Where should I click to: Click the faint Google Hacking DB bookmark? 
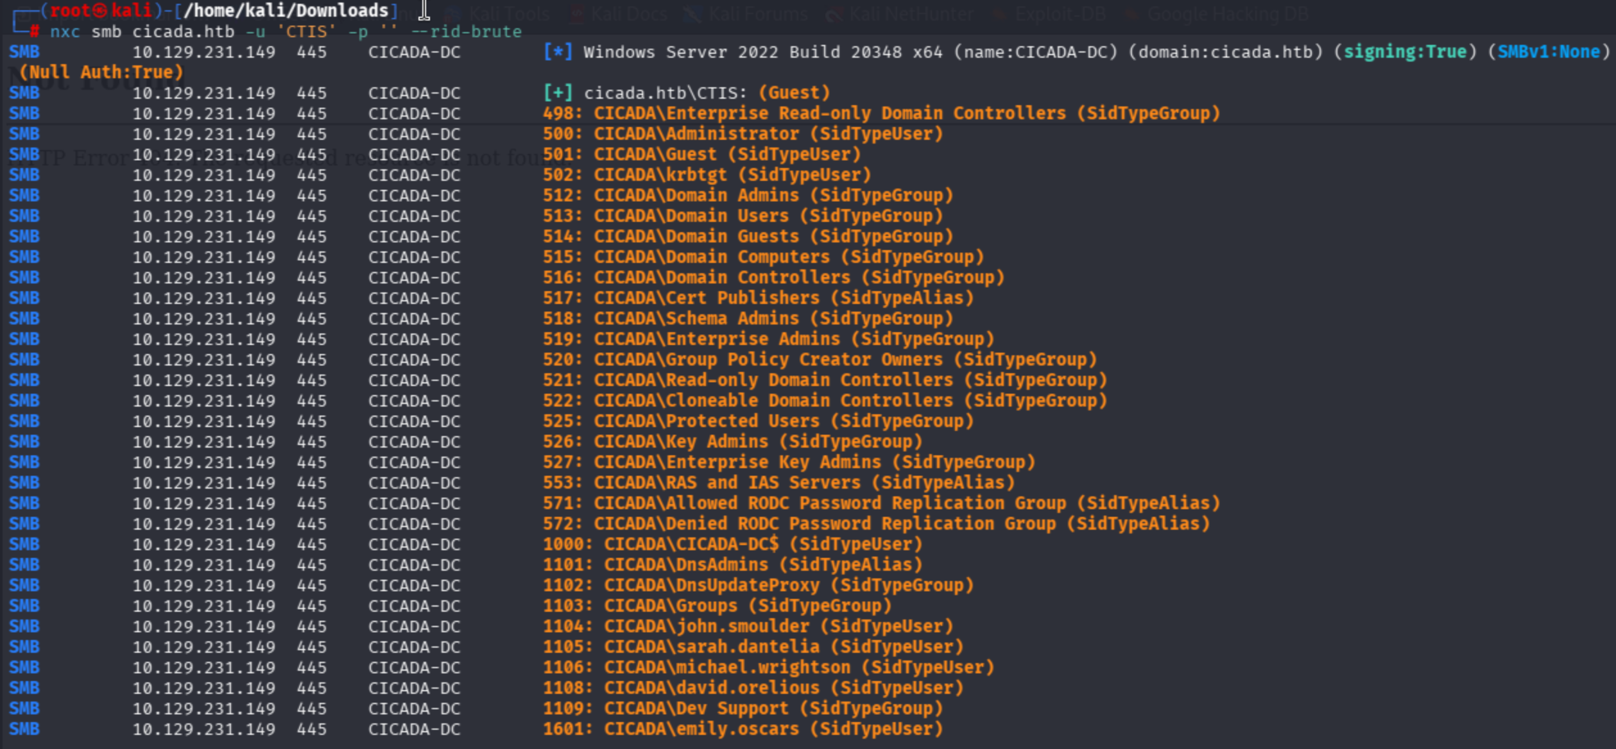click(1227, 13)
